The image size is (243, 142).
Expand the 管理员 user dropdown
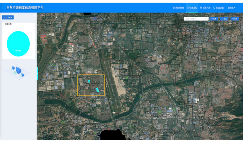point(231,8)
